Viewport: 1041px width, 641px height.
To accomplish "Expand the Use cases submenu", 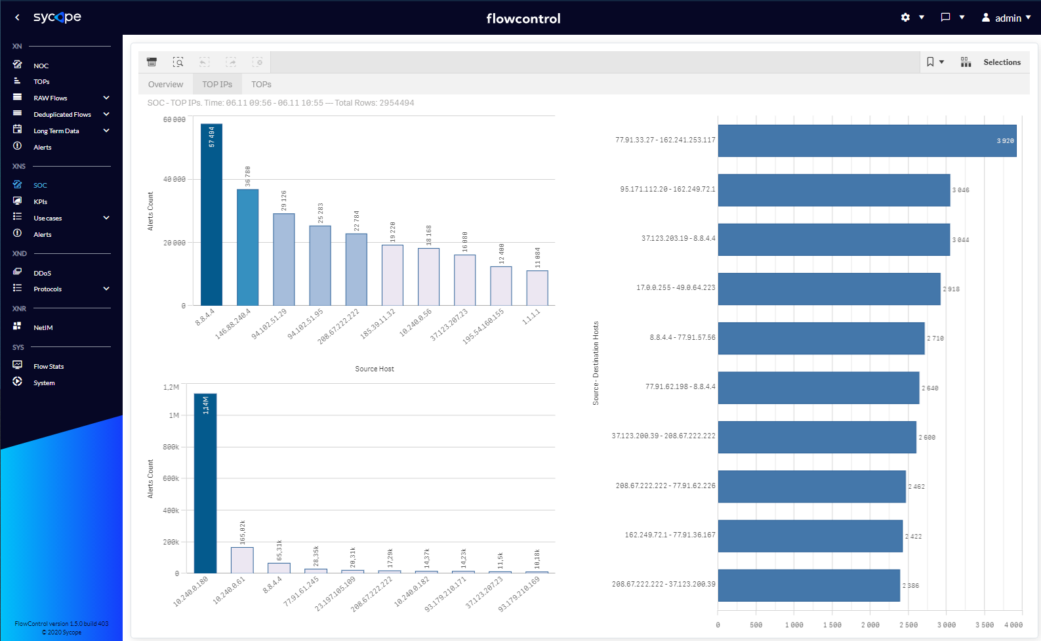I will (x=106, y=218).
